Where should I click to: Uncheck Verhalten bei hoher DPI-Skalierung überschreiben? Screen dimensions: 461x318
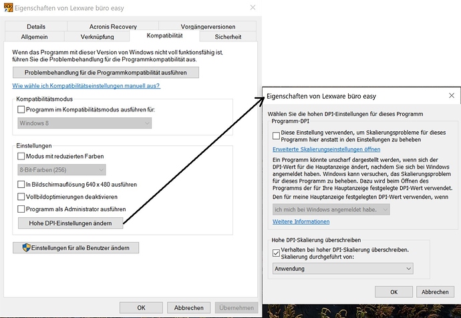(276, 253)
